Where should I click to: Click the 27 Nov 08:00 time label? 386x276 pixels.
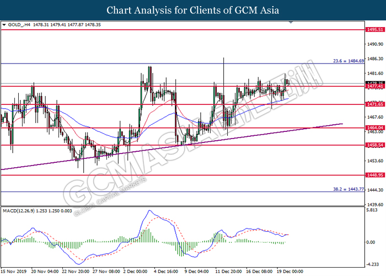[106, 272]
